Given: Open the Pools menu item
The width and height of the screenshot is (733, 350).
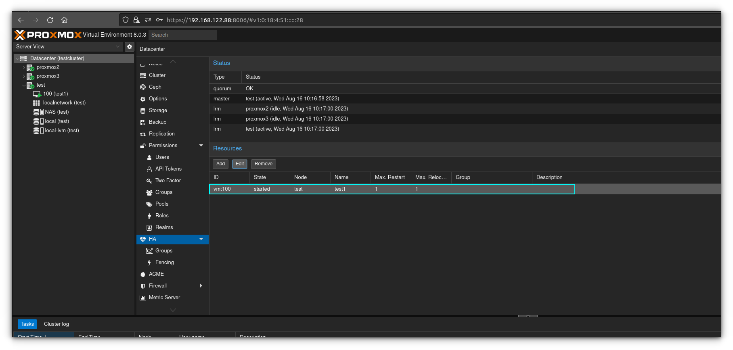Looking at the screenshot, I should [x=172, y=204].
